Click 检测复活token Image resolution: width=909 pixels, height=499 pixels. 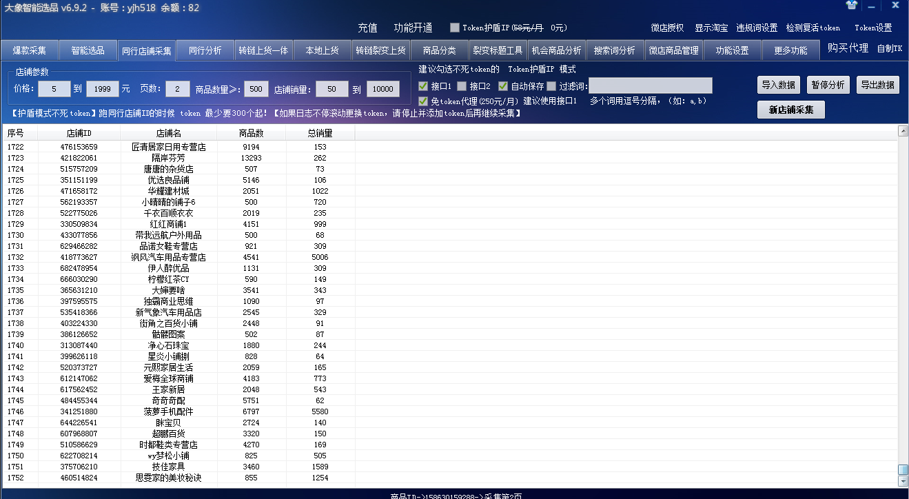[x=813, y=28]
